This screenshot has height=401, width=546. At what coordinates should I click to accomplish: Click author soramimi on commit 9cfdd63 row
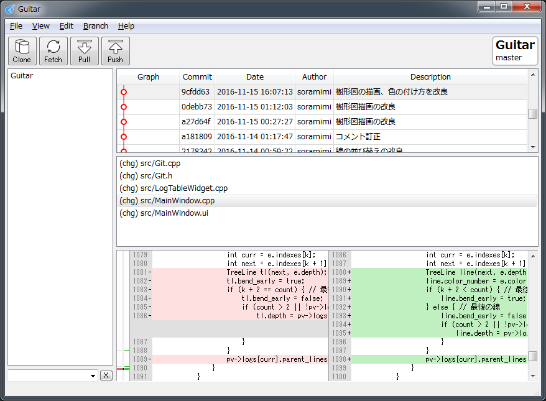[314, 92]
